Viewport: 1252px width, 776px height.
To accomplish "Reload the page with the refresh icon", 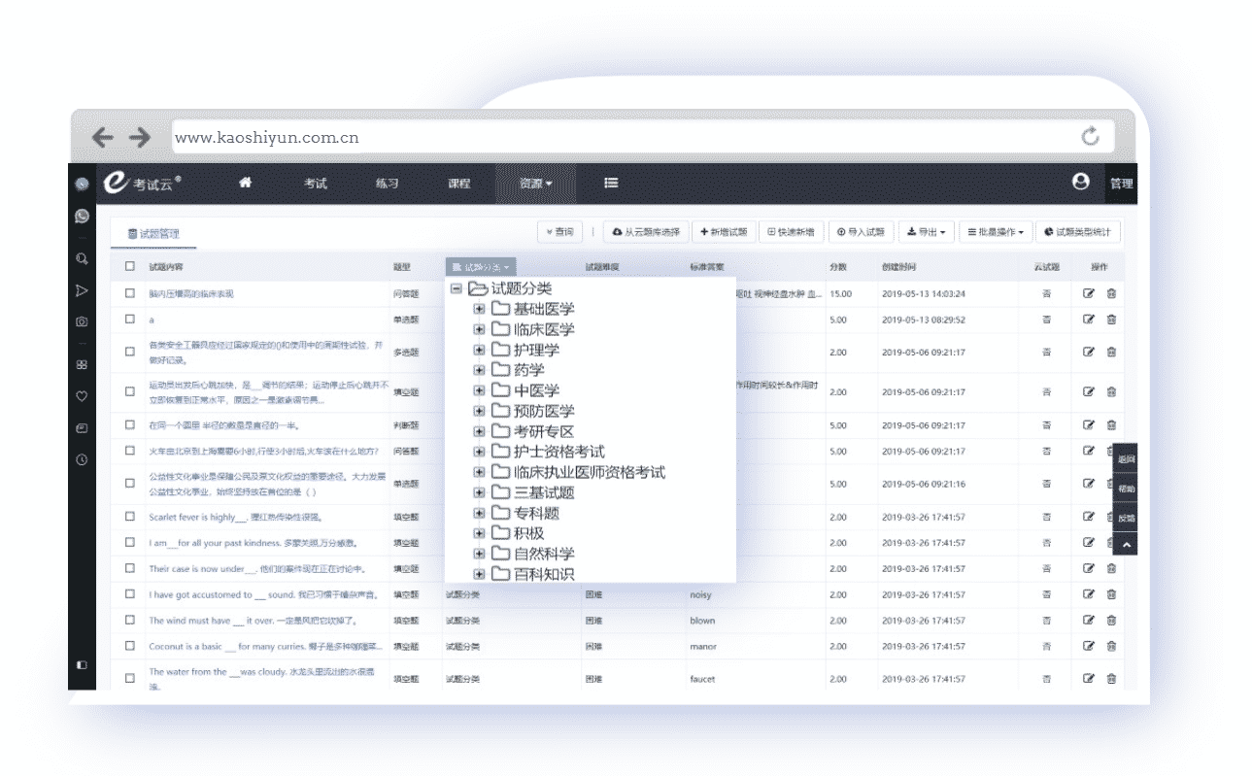I will click(x=1090, y=137).
